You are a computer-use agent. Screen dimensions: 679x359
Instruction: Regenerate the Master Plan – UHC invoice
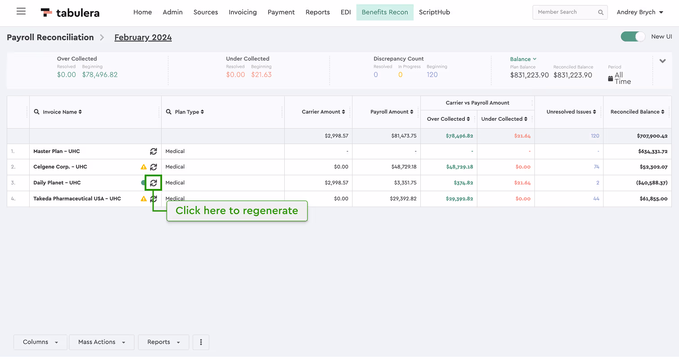pos(154,152)
